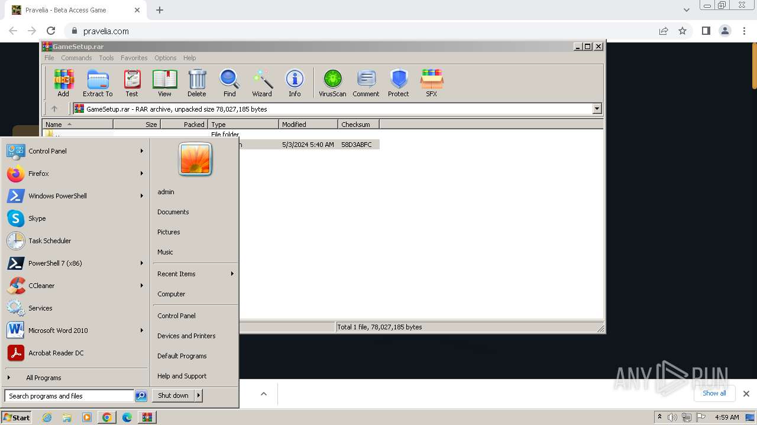Expand downloads item chevron in Chrome
The height and width of the screenshot is (425, 757).
(264, 394)
